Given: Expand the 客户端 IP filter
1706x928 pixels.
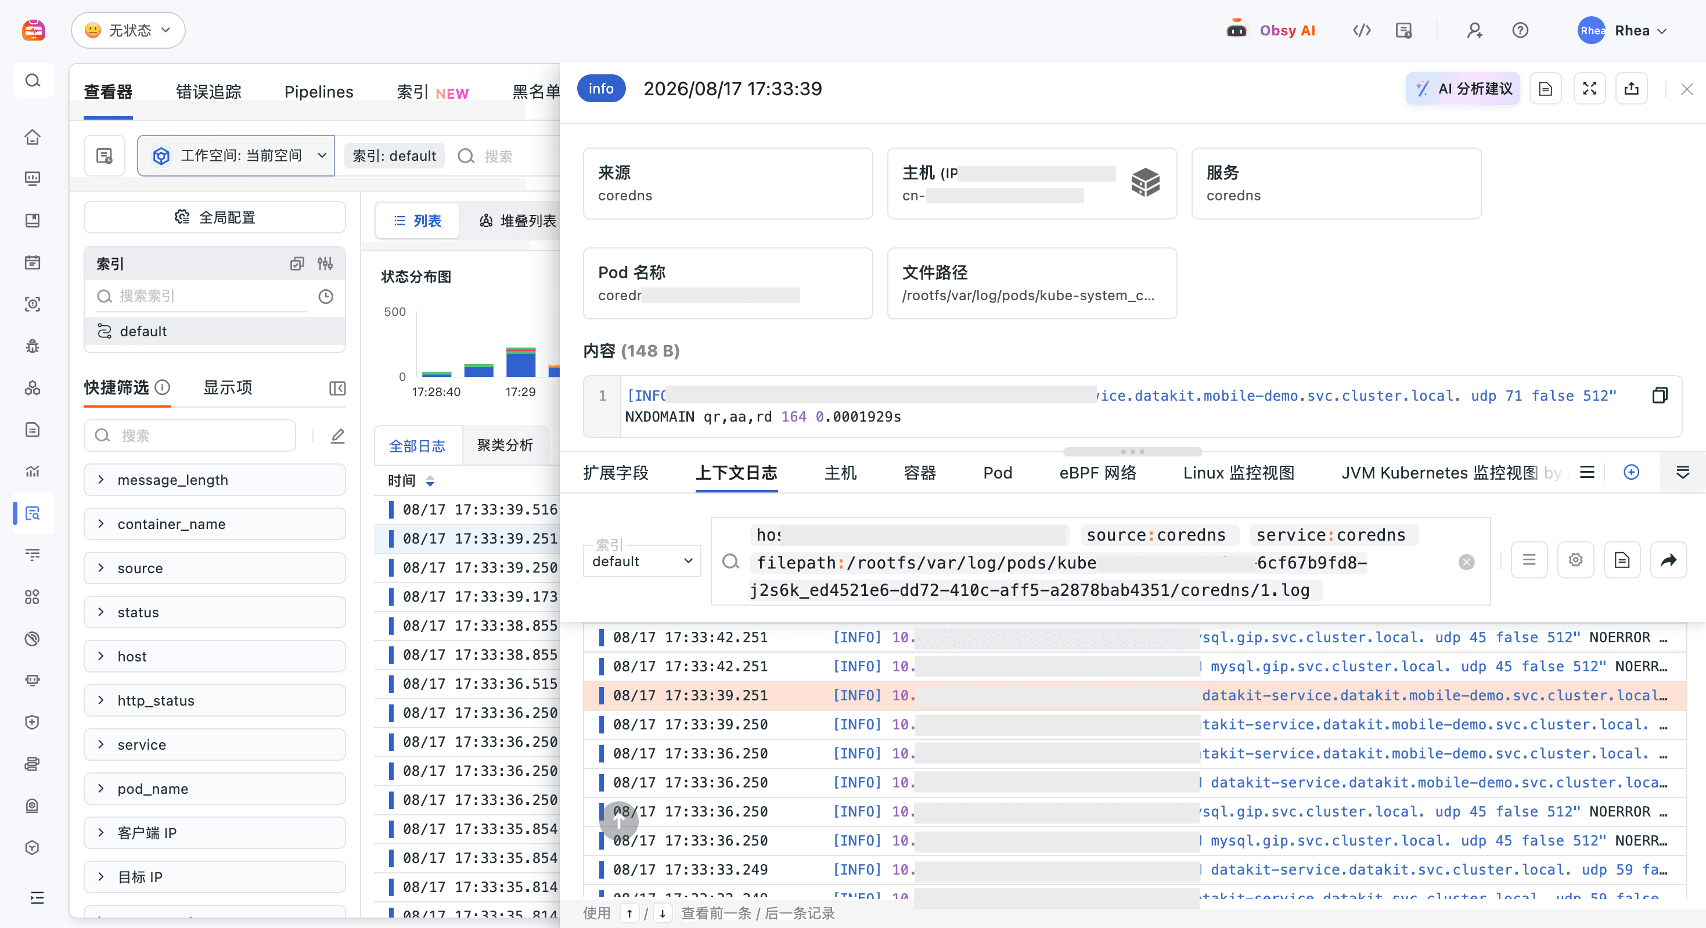Looking at the screenshot, I should pyautogui.click(x=215, y=833).
